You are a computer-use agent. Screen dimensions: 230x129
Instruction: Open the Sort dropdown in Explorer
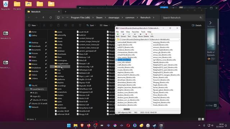[91, 25]
